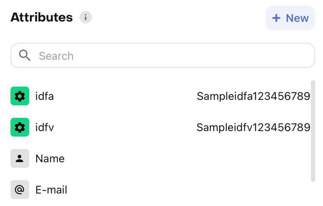Click the @ icon for E-mail attribute
Viewport: 323px width, 206px height.
[20, 190]
